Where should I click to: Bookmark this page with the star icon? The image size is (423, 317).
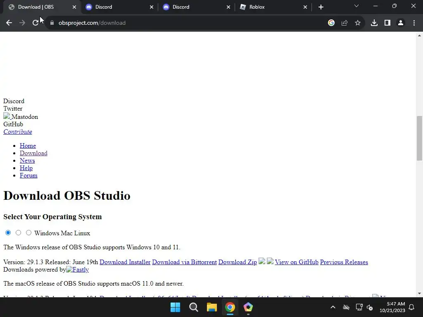coord(358,23)
